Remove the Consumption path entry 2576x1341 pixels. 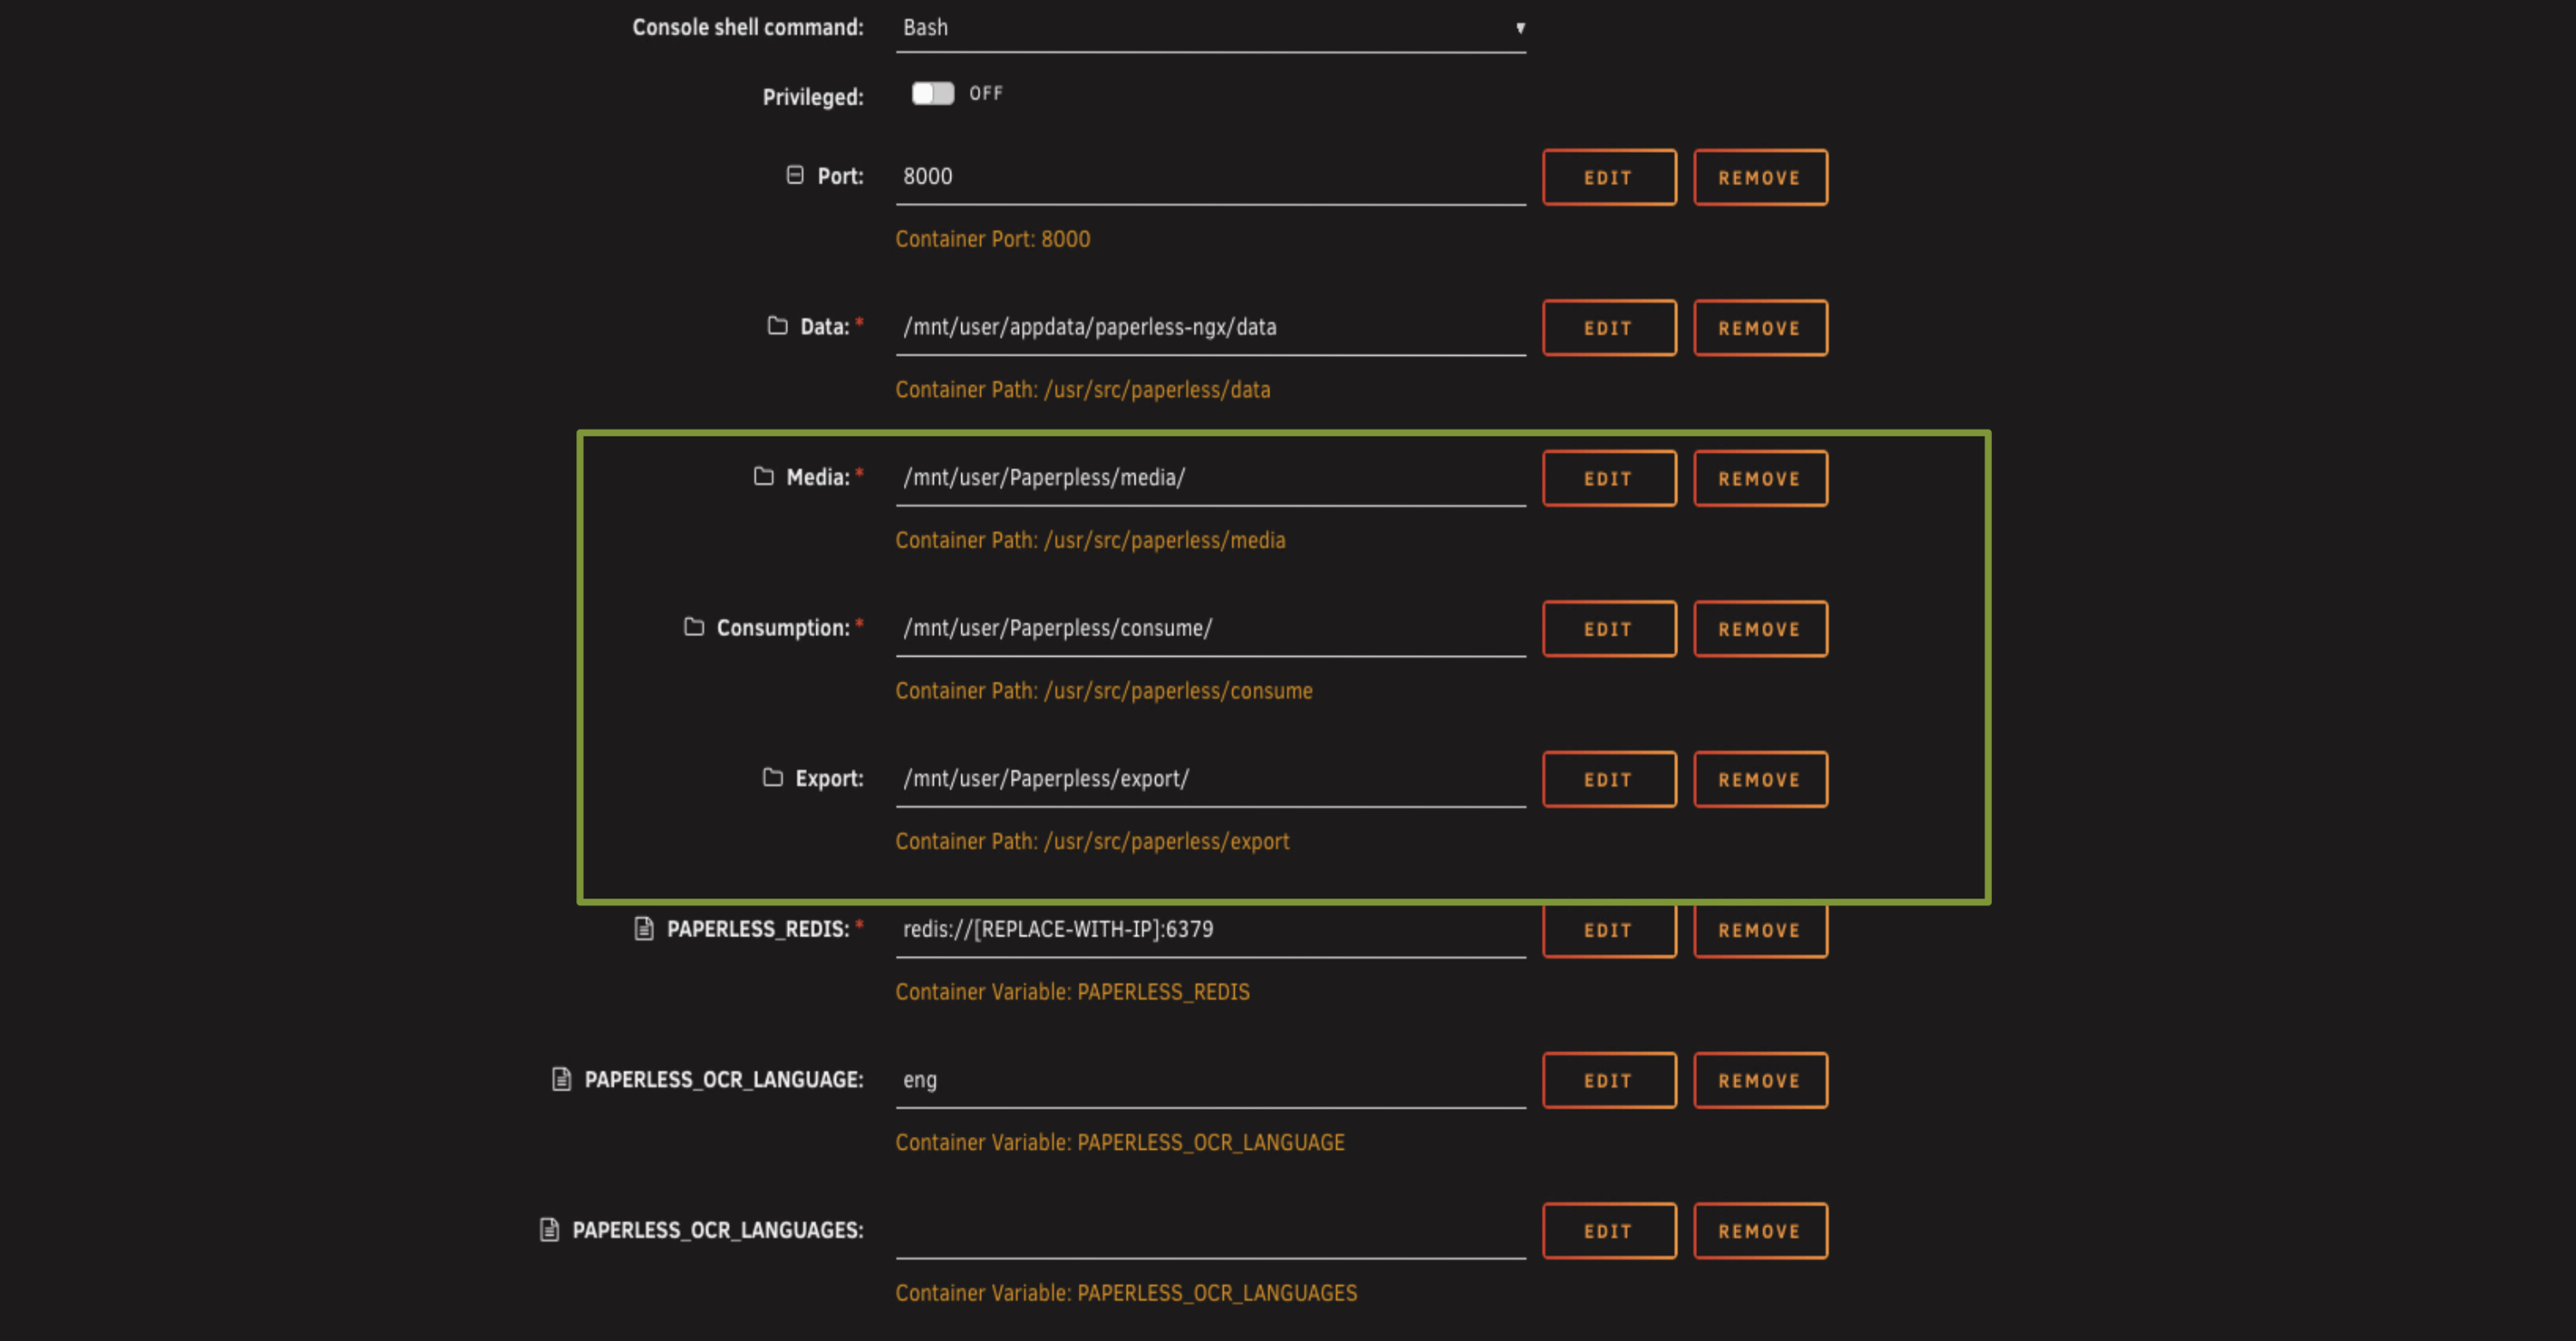click(1759, 629)
